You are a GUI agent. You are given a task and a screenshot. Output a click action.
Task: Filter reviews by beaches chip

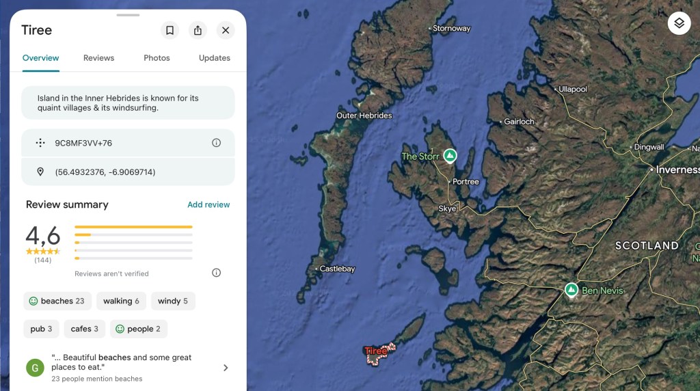(57, 301)
